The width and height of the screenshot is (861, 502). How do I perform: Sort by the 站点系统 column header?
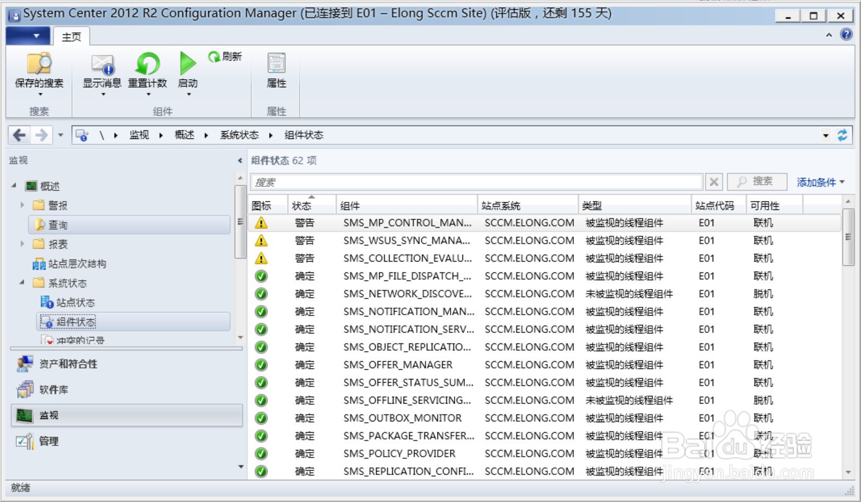point(528,205)
